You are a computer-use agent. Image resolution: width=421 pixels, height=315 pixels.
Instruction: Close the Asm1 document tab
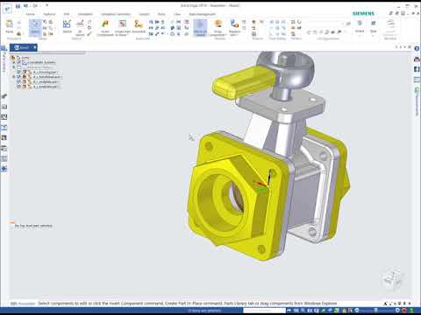click(x=35, y=47)
